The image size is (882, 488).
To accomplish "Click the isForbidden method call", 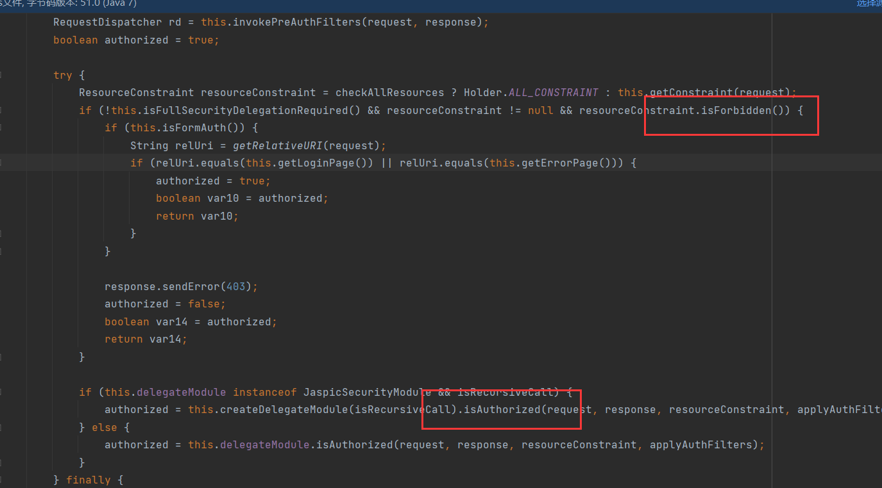I will [x=736, y=110].
